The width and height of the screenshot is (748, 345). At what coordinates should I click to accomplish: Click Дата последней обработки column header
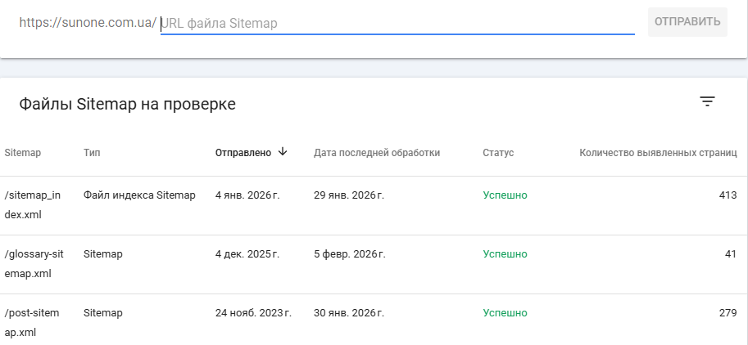(377, 153)
